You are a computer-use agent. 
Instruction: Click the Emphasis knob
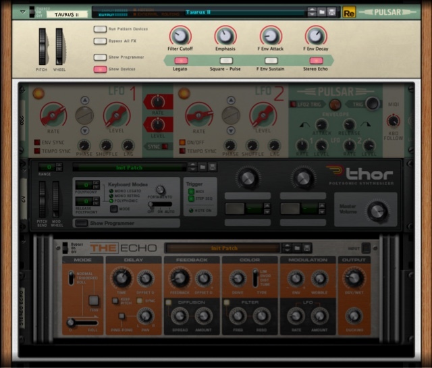pyautogui.click(x=225, y=36)
